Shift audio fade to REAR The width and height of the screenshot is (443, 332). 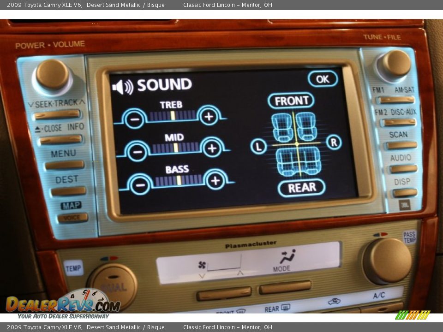coord(302,188)
